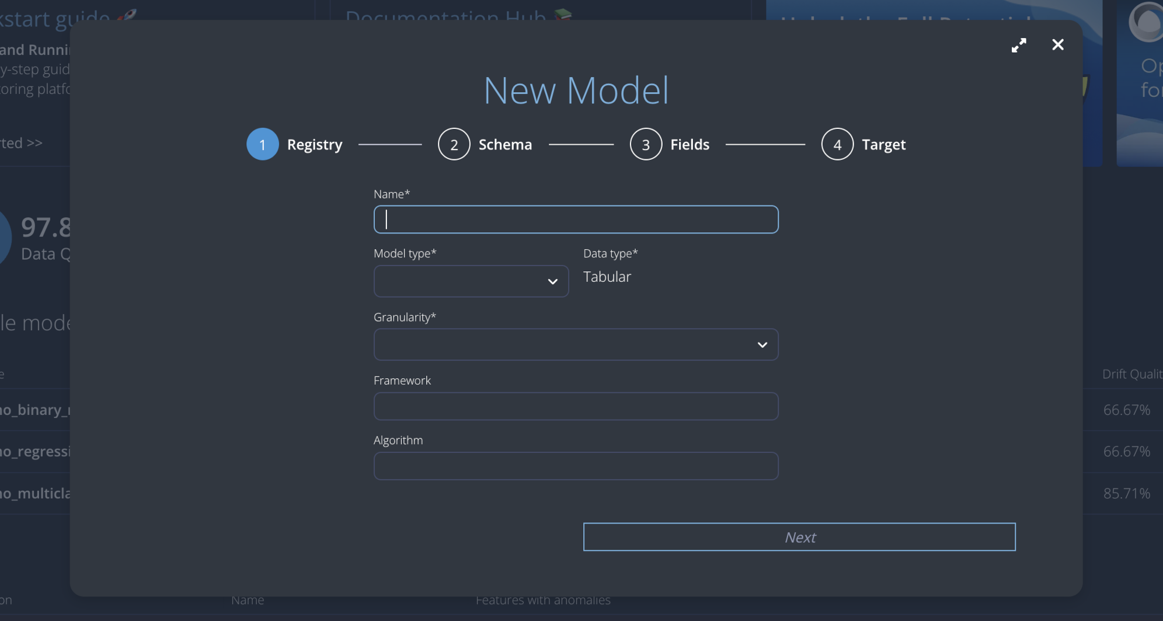Click into the Algorithm text field
The width and height of the screenshot is (1163, 621).
coord(576,466)
